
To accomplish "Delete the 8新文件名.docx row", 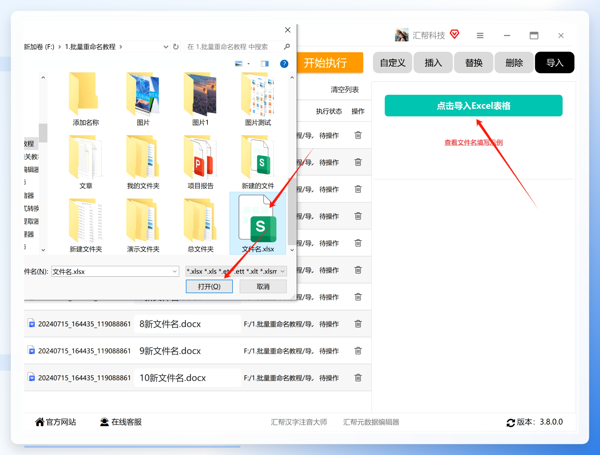I will click(358, 324).
